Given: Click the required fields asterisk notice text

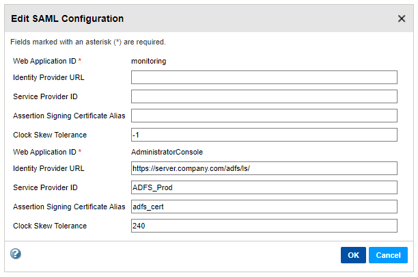Looking at the screenshot, I should [x=88, y=42].
